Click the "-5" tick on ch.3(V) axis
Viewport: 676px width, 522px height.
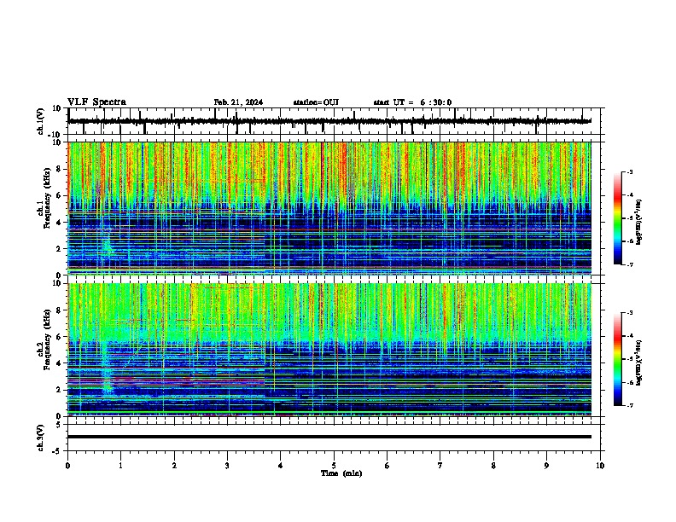click(58, 451)
